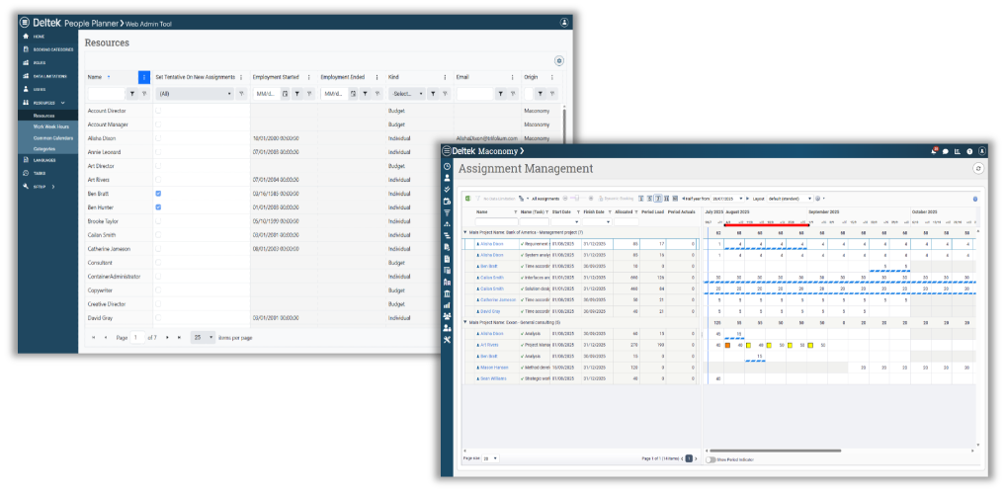This screenshot has width=1005, height=494.
Task: Click the Email filter input field
Action: point(475,94)
